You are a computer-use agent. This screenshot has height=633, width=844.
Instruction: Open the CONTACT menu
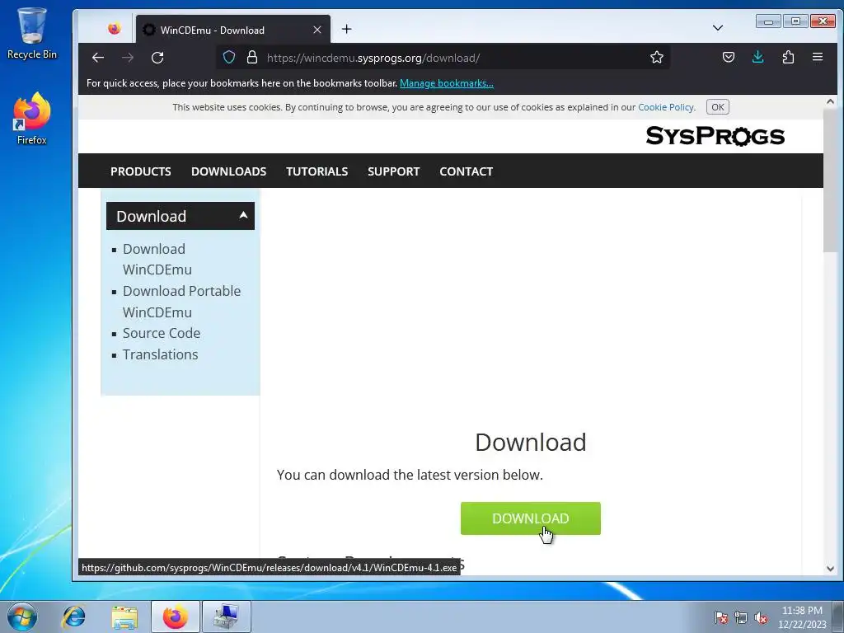click(x=467, y=171)
